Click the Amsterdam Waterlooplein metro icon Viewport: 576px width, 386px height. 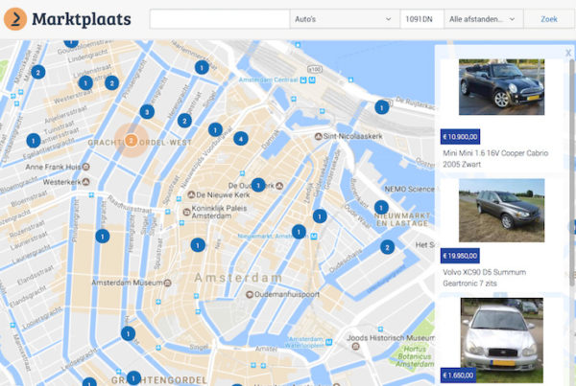(328, 342)
